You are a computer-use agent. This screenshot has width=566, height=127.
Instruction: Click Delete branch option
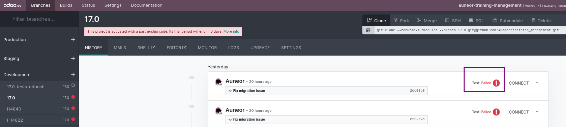point(541,21)
